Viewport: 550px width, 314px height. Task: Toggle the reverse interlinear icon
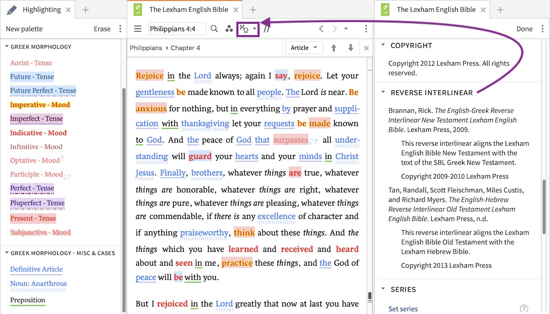[x=244, y=29]
